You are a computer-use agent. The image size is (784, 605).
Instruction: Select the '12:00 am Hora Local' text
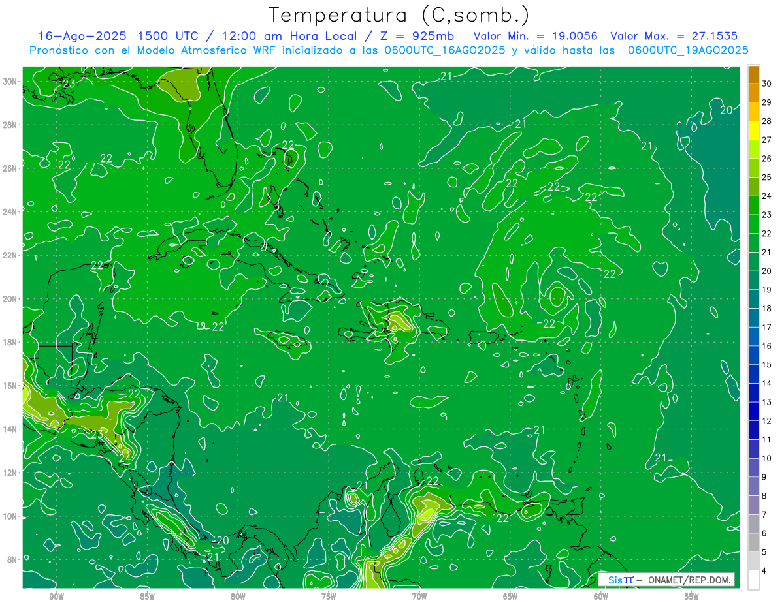288,36
